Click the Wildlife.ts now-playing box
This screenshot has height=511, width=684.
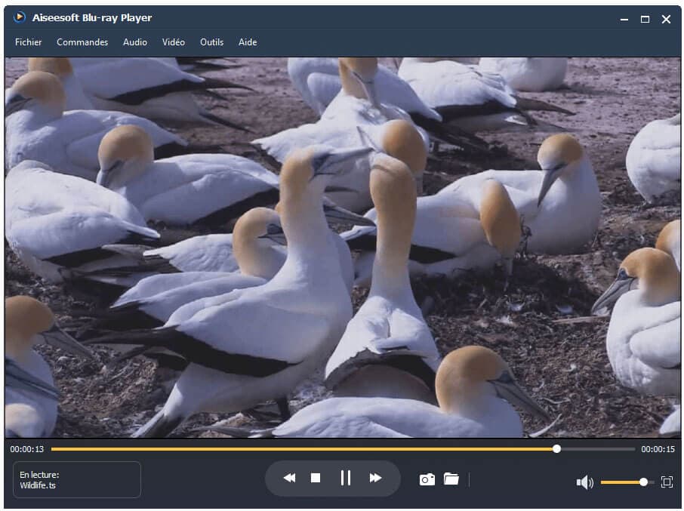77,480
